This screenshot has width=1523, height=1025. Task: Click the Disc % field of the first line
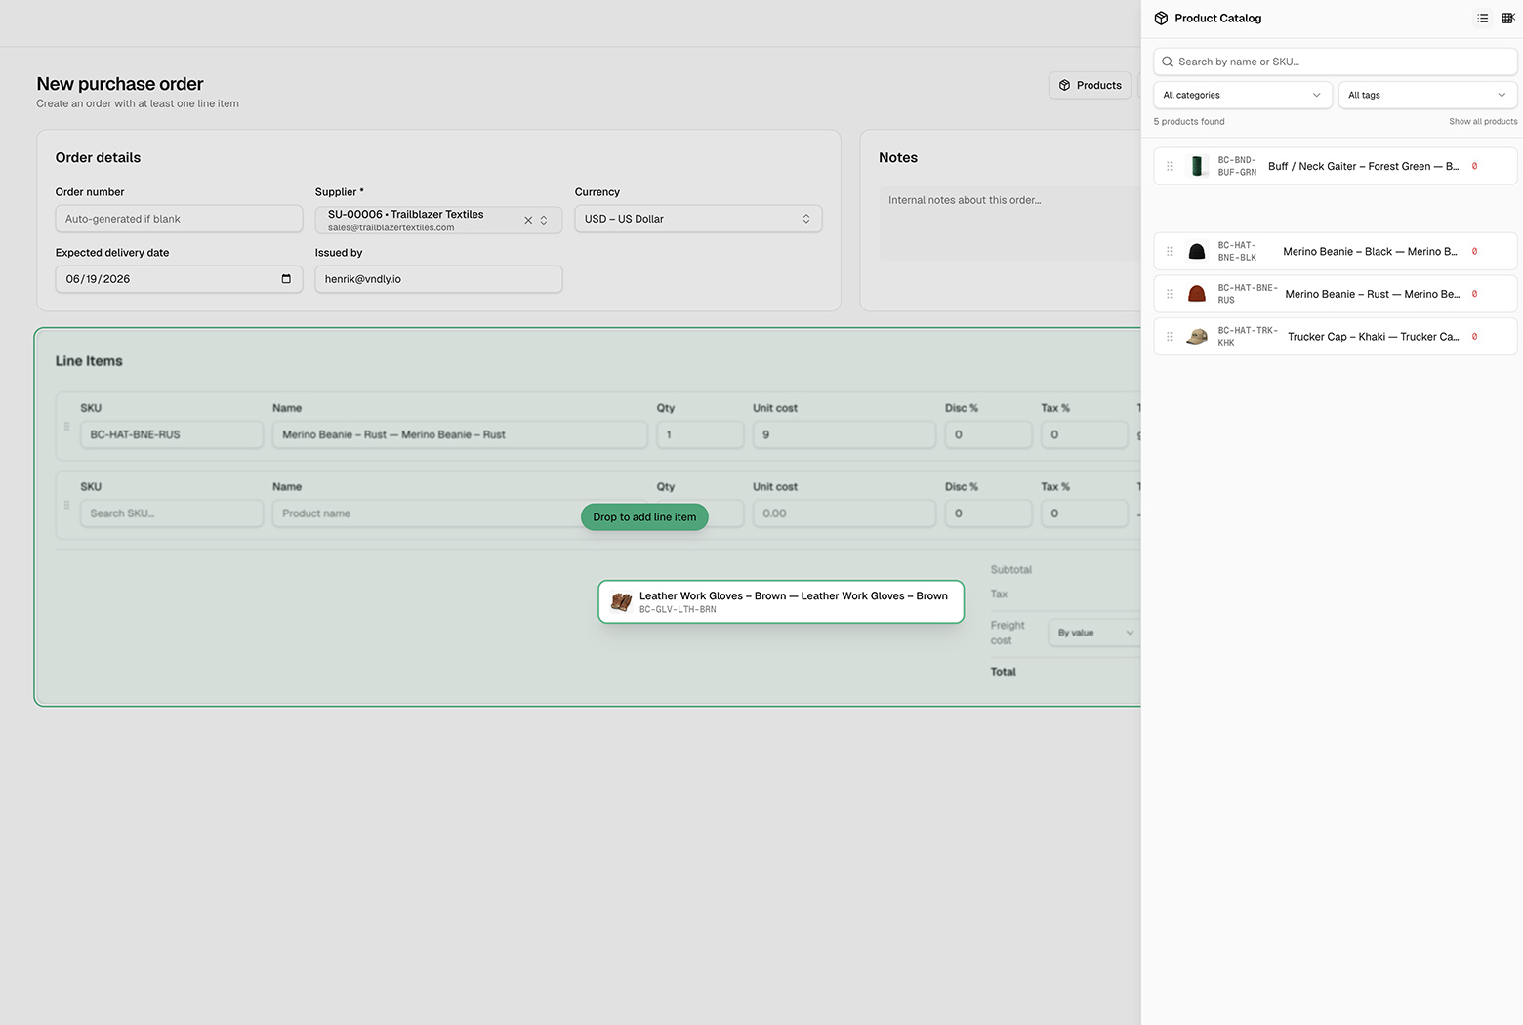988,434
